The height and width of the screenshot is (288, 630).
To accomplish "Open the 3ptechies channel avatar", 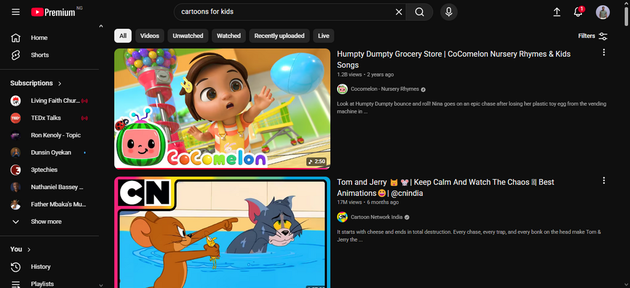I will coord(15,170).
